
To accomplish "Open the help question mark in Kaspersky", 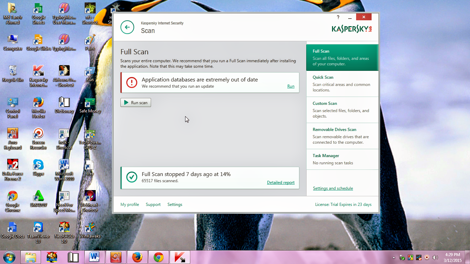I will [338, 17].
